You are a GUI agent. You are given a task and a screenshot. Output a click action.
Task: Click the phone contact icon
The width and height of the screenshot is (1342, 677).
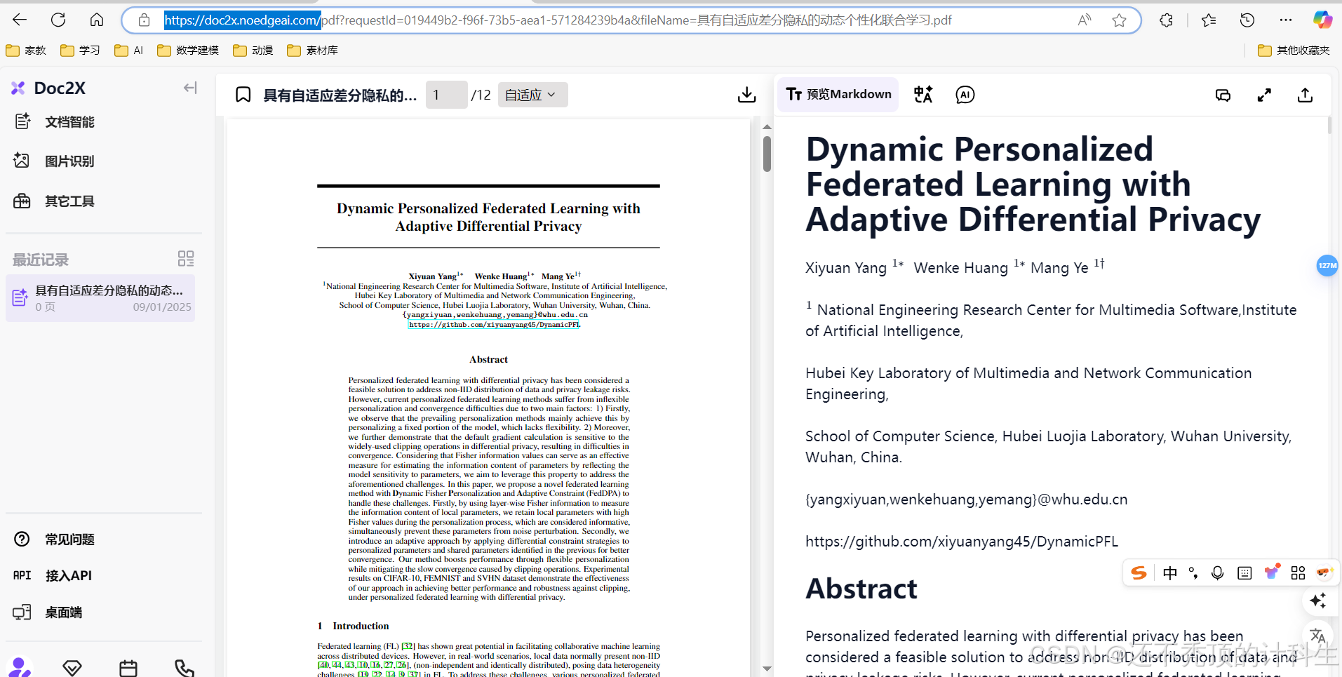184,668
